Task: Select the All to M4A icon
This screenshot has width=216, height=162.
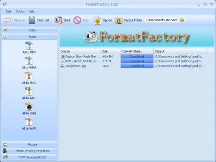Action: tap(29, 76)
